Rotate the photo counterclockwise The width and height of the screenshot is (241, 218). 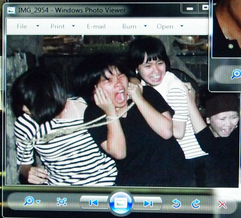pyautogui.click(x=176, y=203)
